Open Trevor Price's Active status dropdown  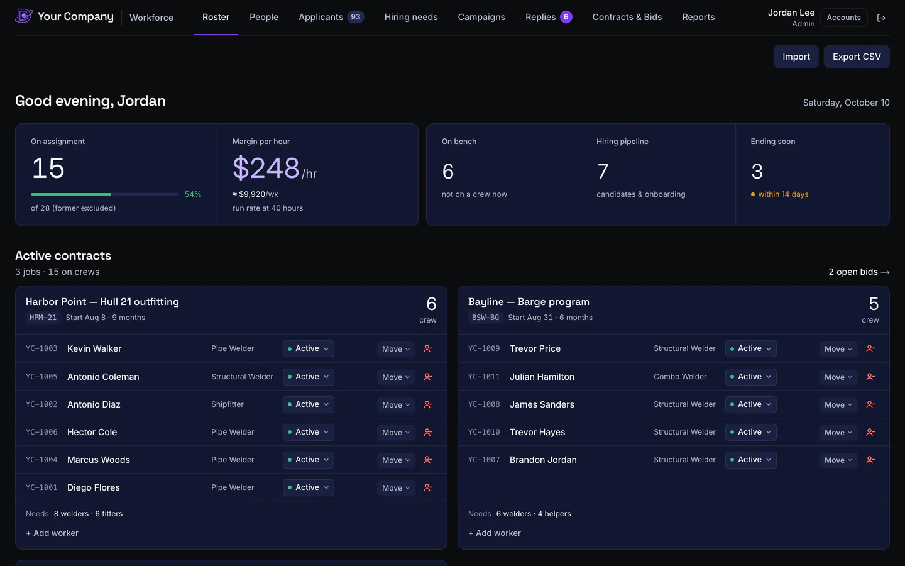pos(750,348)
